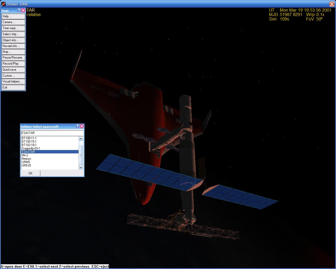Select Neesys in spacecraft list
The height and width of the screenshot is (269, 336).
pyautogui.click(x=50, y=159)
